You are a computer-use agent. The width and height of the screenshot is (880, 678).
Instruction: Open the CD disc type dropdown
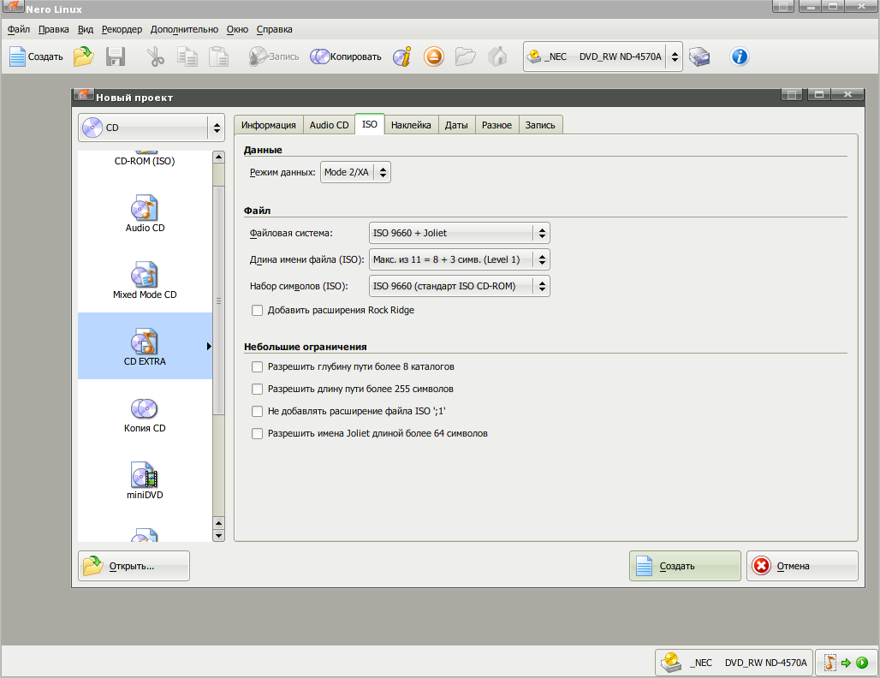pyautogui.click(x=152, y=128)
